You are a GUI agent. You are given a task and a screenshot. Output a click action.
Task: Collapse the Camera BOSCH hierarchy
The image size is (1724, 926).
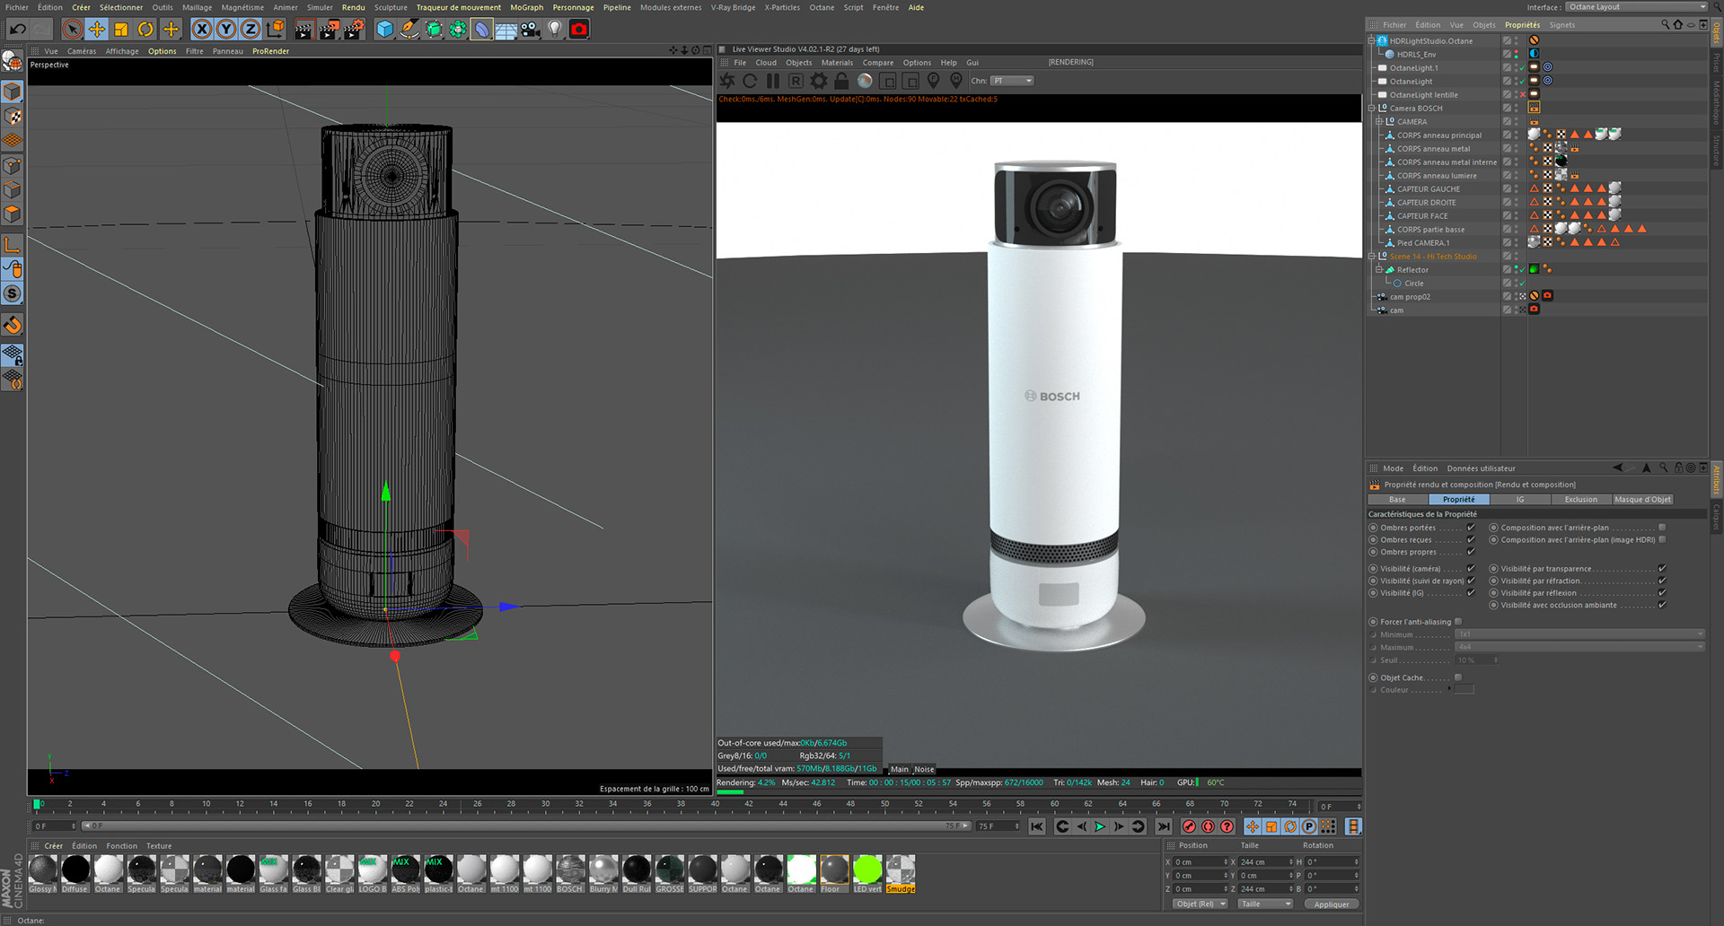point(1371,109)
